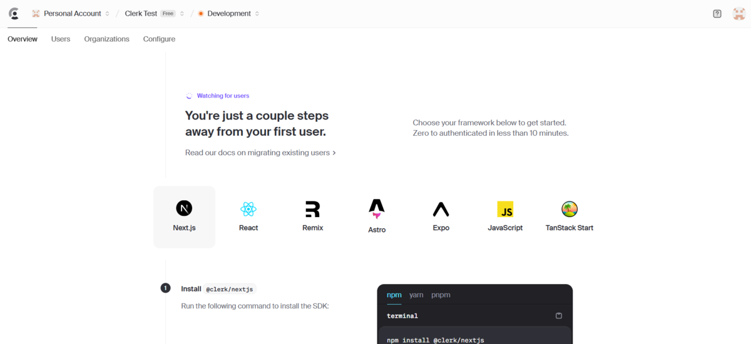Select the Remix framework icon

pos(312,209)
